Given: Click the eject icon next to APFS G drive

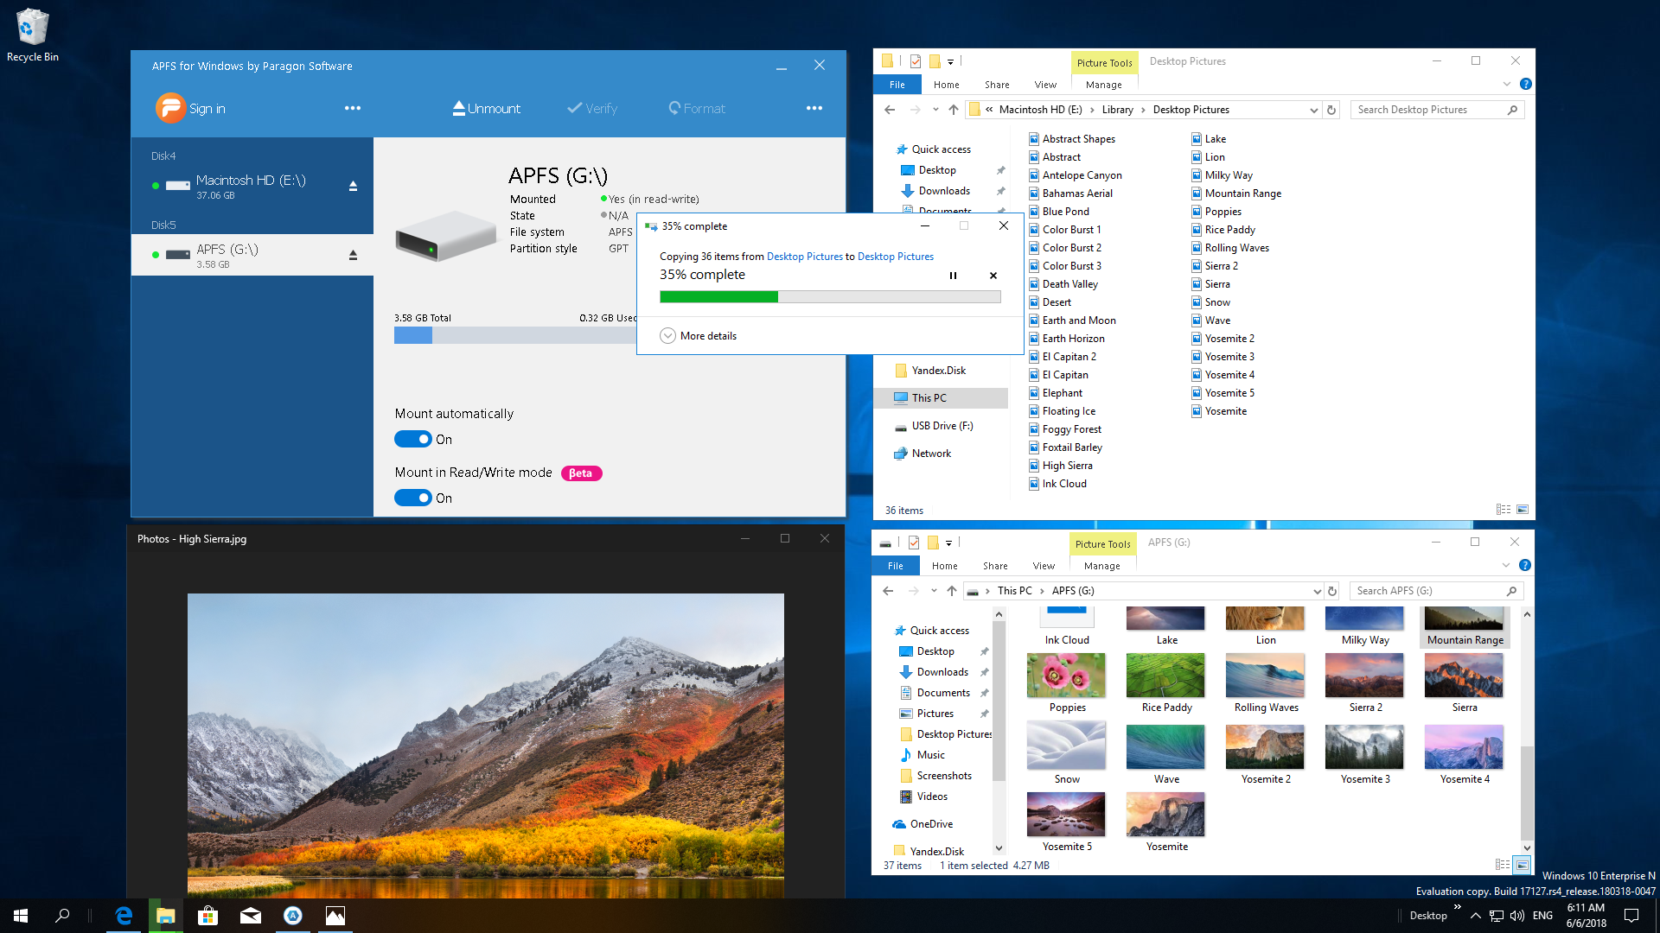Looking at the screenshot, I should click(354, 253).
